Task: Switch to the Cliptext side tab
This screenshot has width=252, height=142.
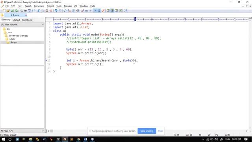Action: pos(16,20)
